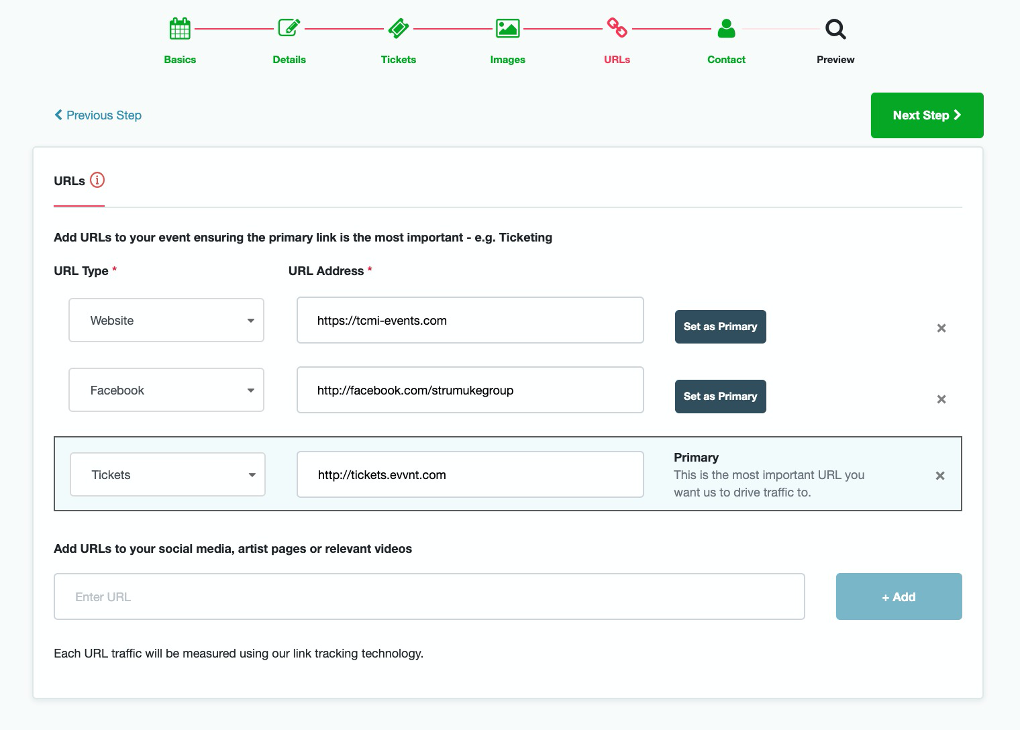
Task: Go to the Basics step label
Action: (x=180, y=60)
